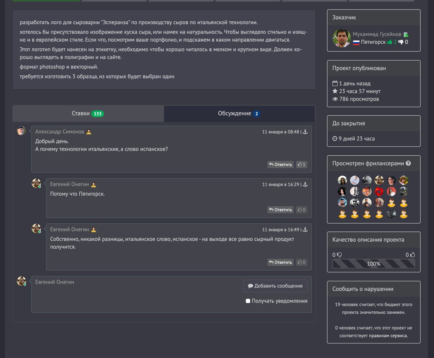Like the "Потому что Пятигорск" comment
Image resolution: width=434 pixels, height=358 pixels.
coord(301,209)
